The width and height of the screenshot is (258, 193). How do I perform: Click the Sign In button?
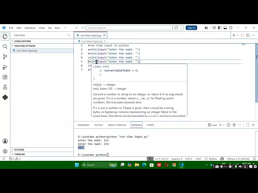pyautogui.click(x=191, y=28)
